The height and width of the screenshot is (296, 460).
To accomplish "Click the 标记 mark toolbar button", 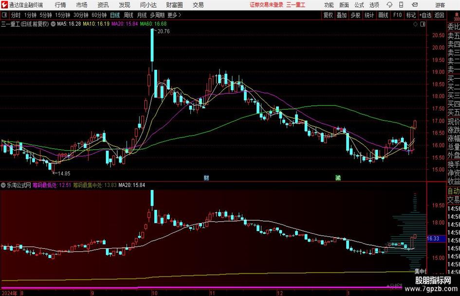I will (x=411, y=15).
